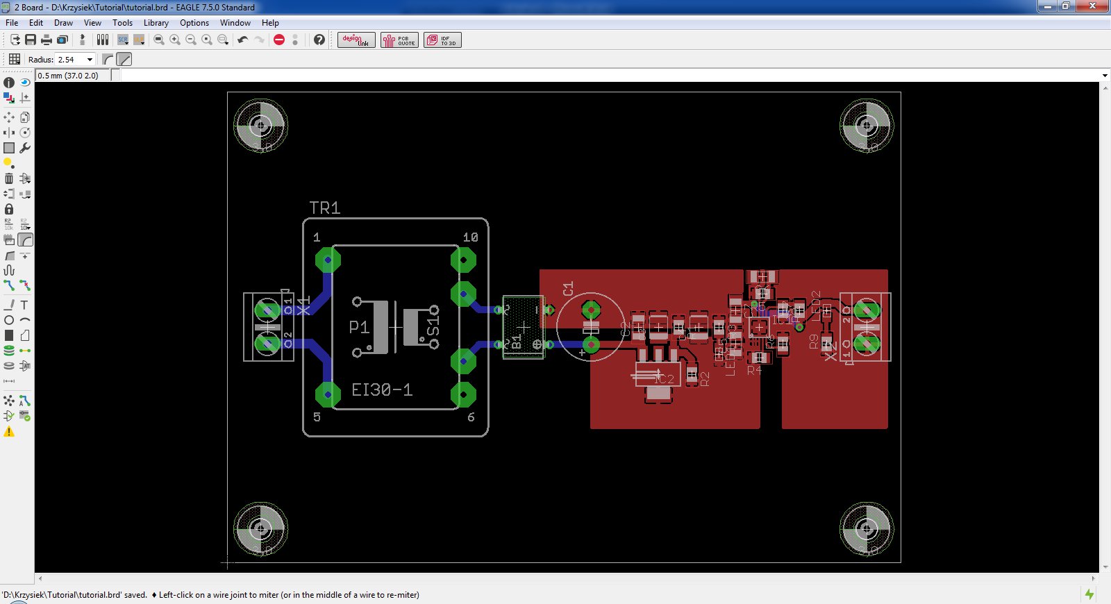The width and height of the screenshot is (1111, 604).
Task: Select the Via tool
Action: coord(9,351)
